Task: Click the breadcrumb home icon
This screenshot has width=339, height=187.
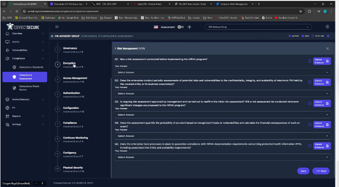Action: (52, 36)
